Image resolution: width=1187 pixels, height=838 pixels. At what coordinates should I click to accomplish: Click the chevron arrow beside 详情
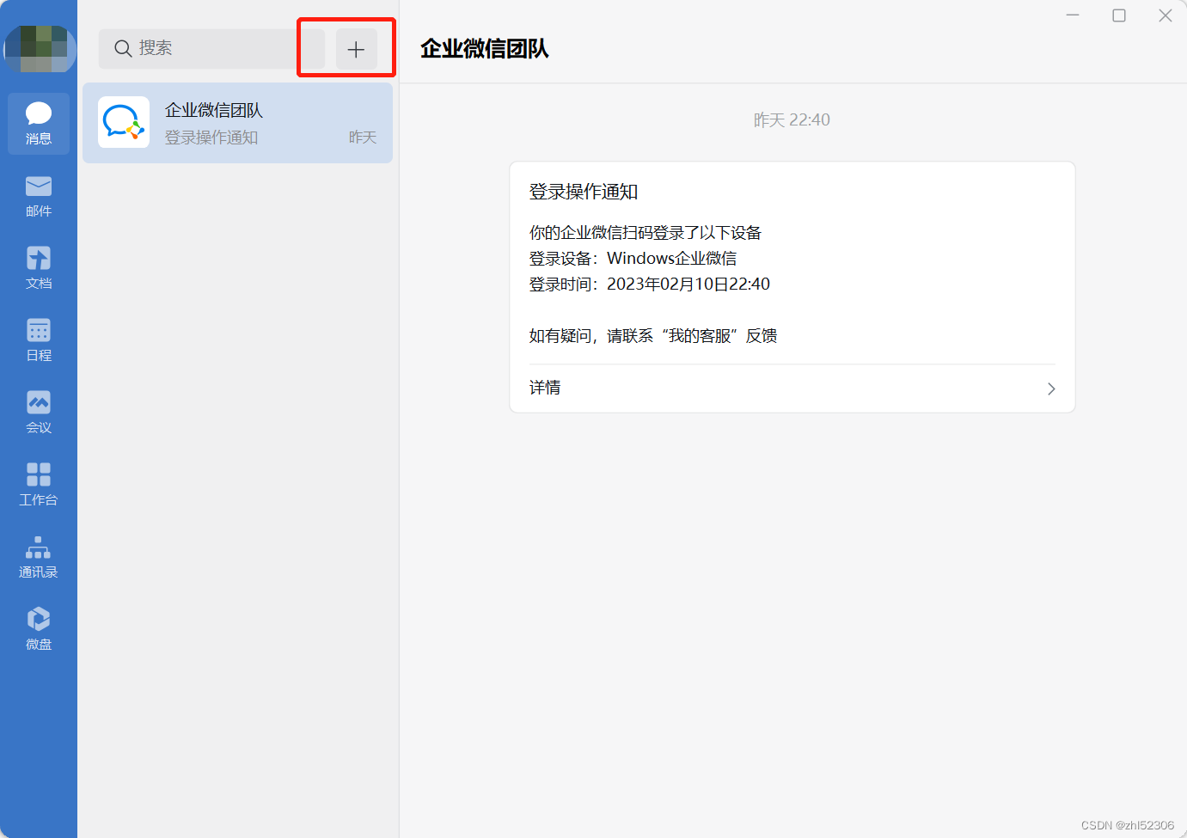pyautogui.click(x=1051, y=388)
